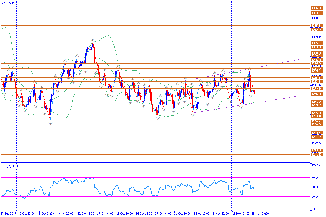The image size is (326, 217).
Task: Click the 1326.00 price level label
Action: 317,8
